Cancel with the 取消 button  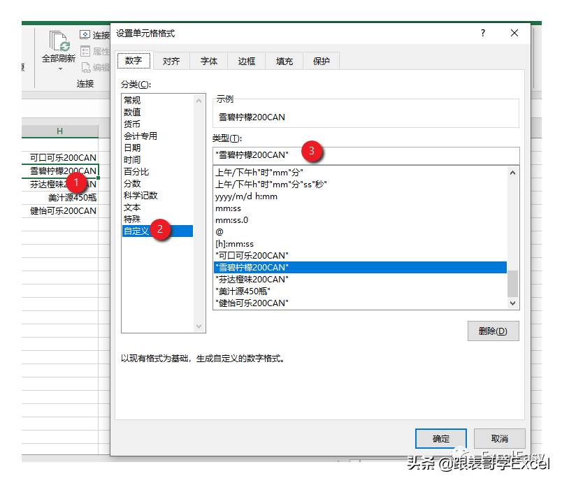tap(500, 438)
